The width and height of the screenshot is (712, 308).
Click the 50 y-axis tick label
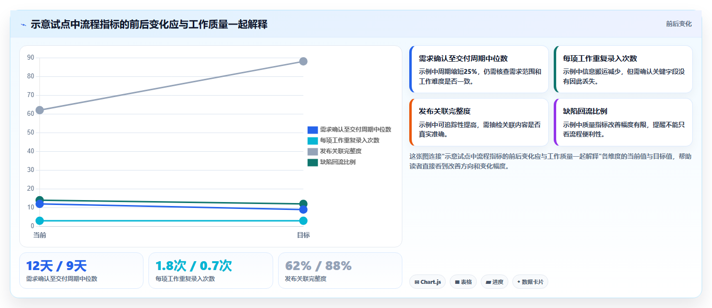[x=31, y=133]
